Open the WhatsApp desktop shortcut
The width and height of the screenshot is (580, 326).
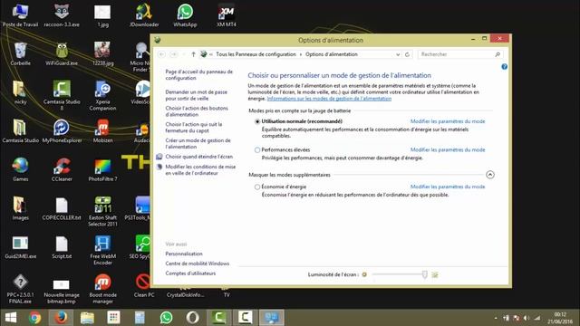pos(185,15)
